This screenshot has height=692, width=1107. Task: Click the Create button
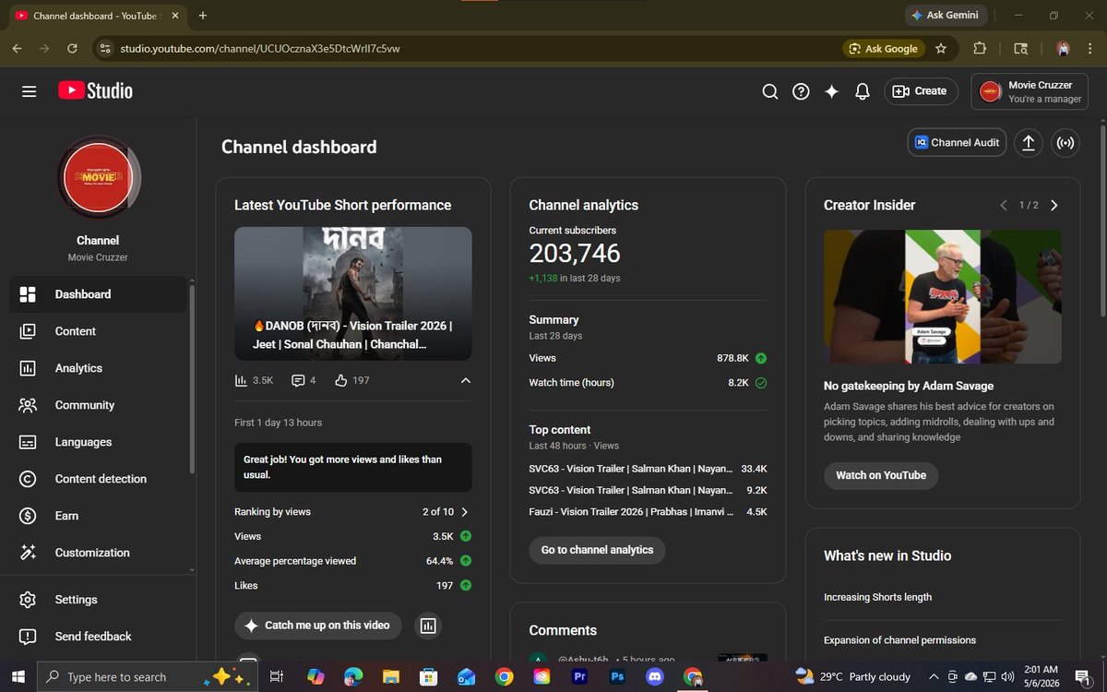coord(921,91)
